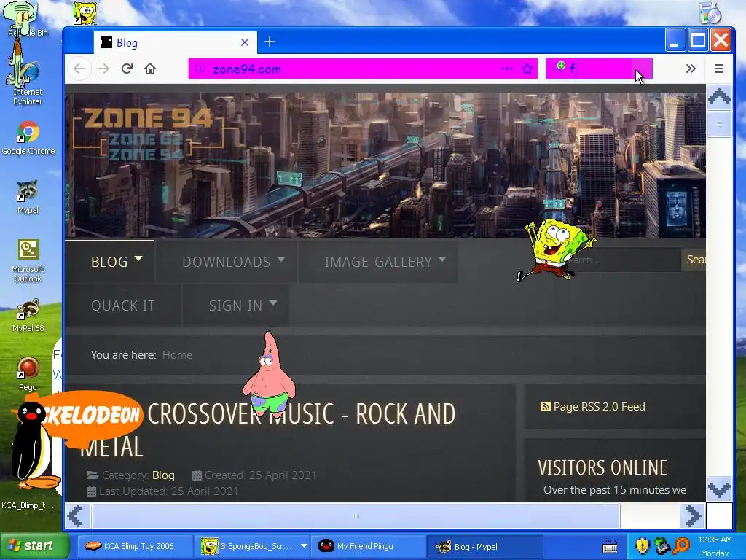Select the Blog browser tab
Image resolution: width=746 pixels, height=560 pixels.
(x=175, y=42)
